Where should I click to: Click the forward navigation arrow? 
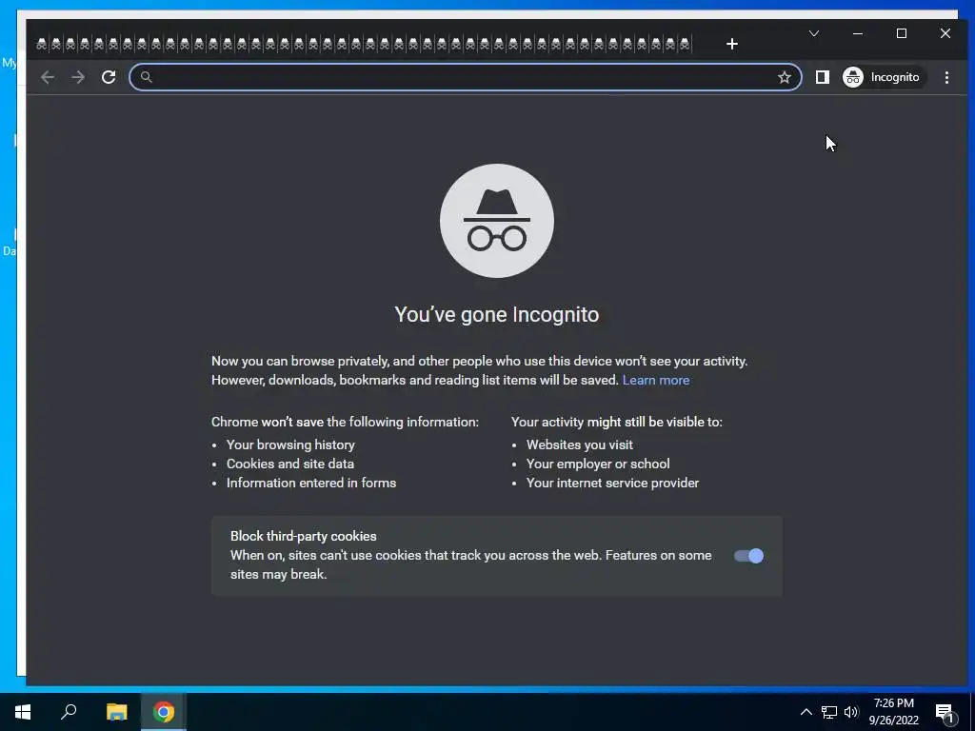click(x=78, y=77)
